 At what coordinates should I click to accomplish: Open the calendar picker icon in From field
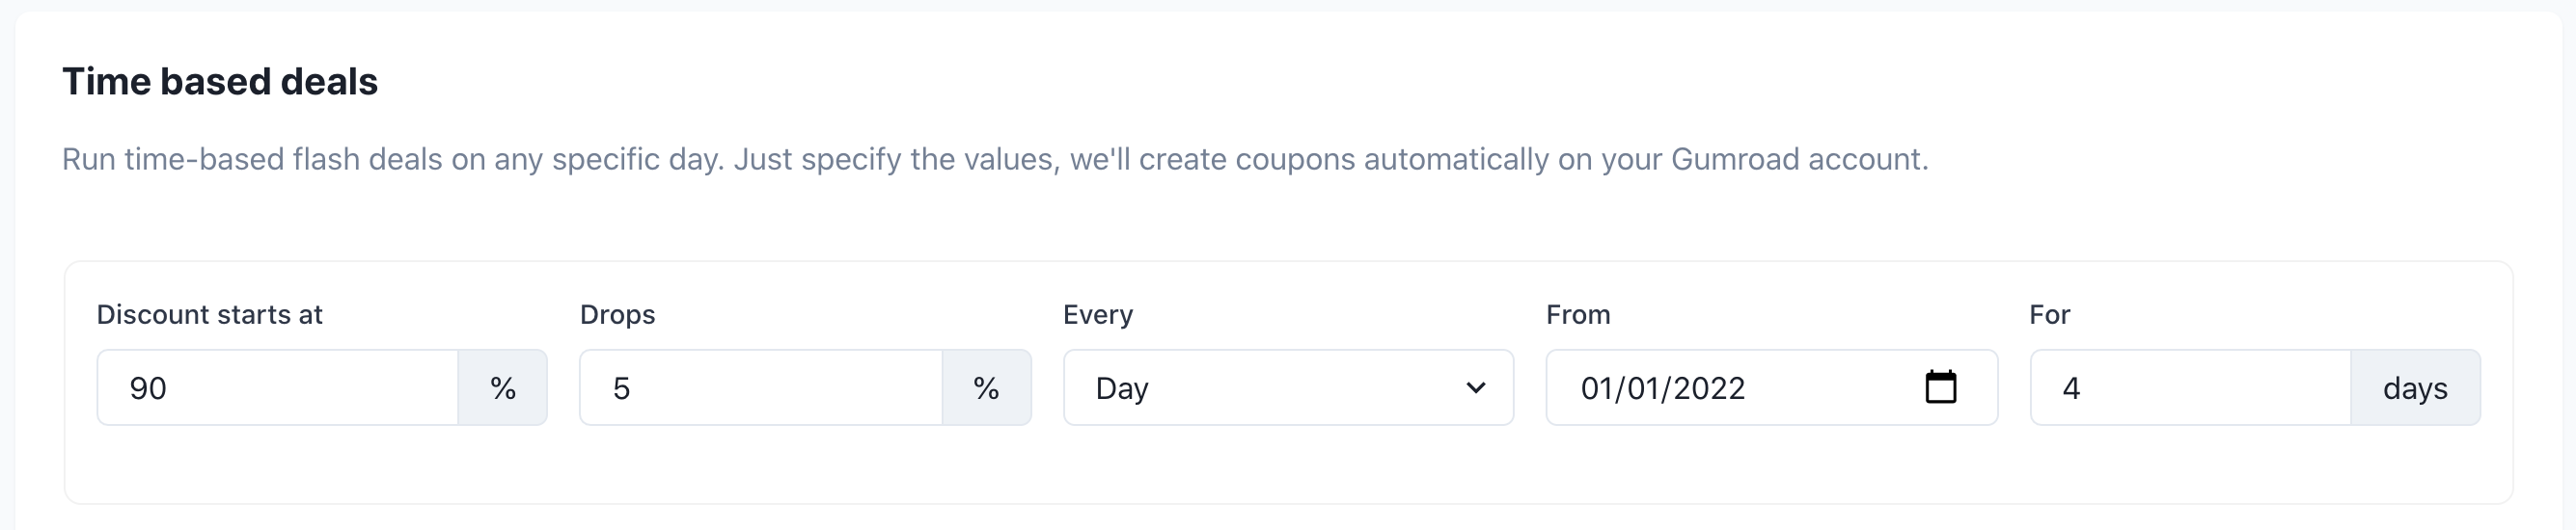[1940, 387]
